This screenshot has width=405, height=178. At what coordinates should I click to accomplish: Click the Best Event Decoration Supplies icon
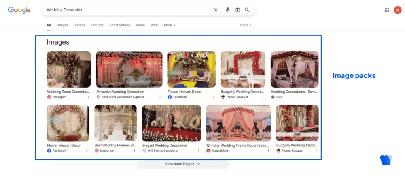coord(98,97)
